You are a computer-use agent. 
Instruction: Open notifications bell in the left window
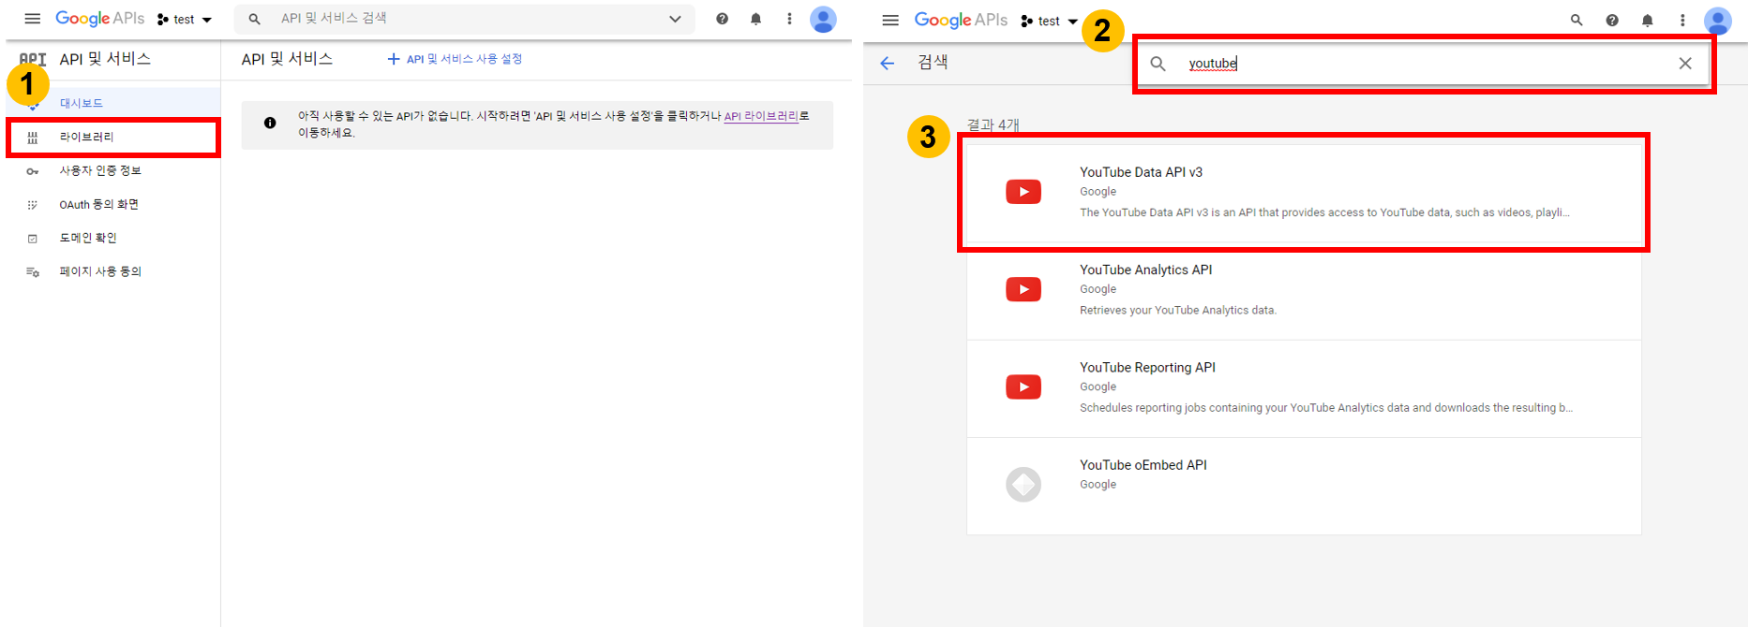click(x=755, y=19)
